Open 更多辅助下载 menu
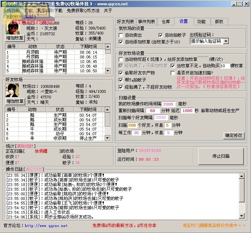The height and width of the screenshot is (233, 251). tap(50, 11)
